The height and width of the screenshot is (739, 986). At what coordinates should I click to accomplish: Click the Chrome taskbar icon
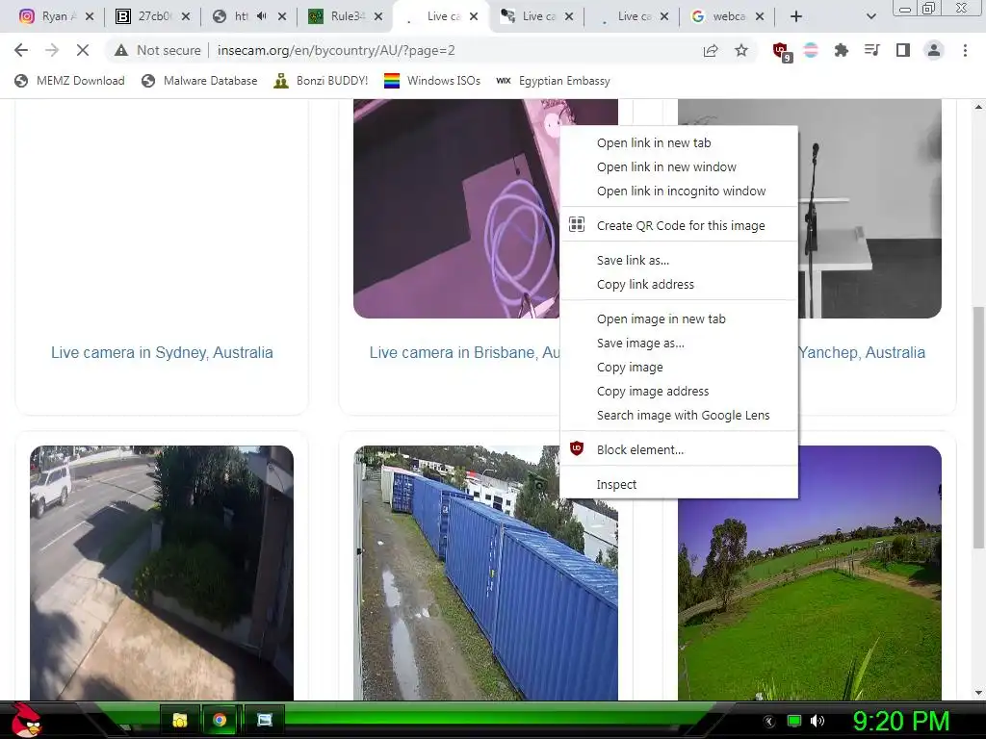(220, 720)
